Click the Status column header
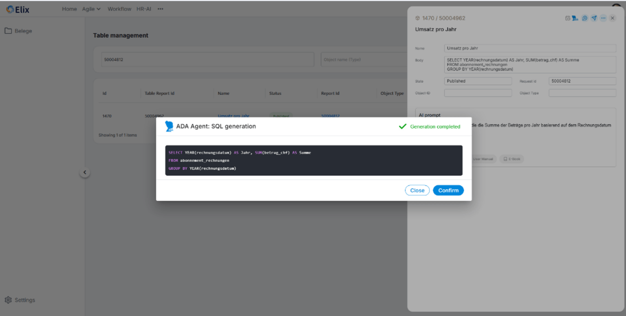Screen dimensions: 626x316 tap(275, 93)
